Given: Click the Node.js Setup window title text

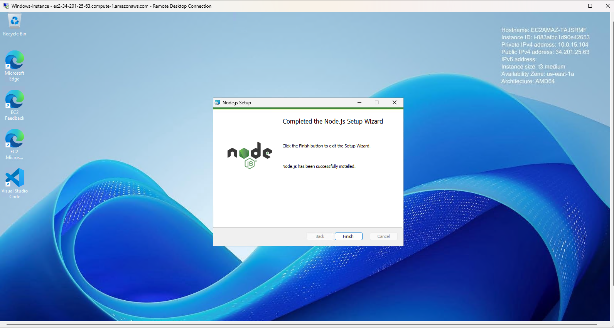Looking at the screenshot, I should pos(237,103).
